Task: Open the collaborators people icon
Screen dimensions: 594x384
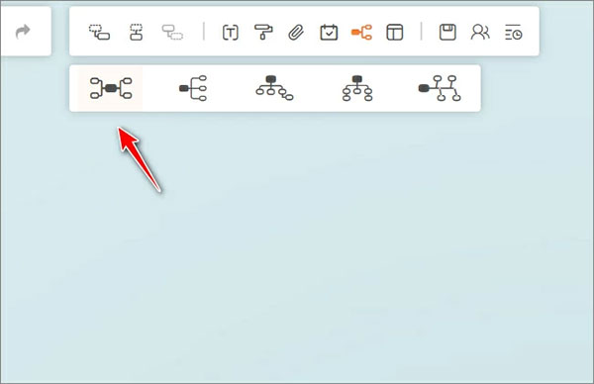Action: point(480,33)
